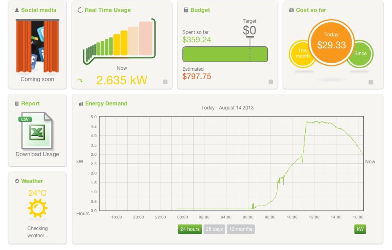Click the $0 target amount
392x250 pixels.
click(250, 30)
